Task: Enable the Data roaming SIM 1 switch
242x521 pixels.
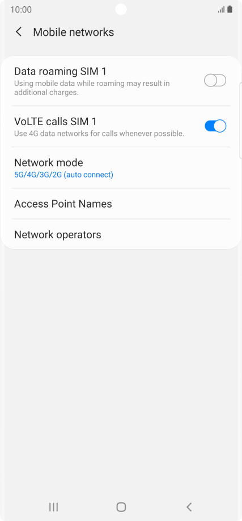Action: click(x=215, y=80)
